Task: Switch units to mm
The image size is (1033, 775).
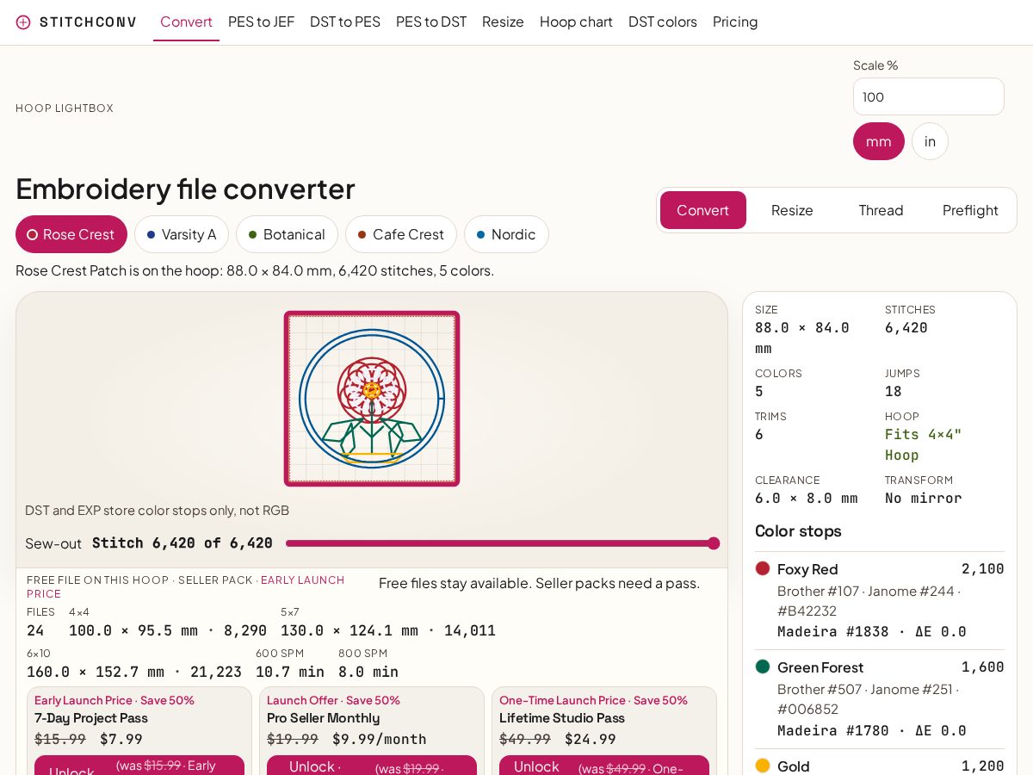Action: (x=878, y=141)
